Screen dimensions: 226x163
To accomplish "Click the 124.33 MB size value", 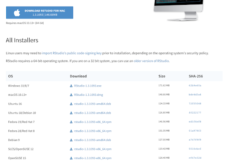I will coord(164,104).
